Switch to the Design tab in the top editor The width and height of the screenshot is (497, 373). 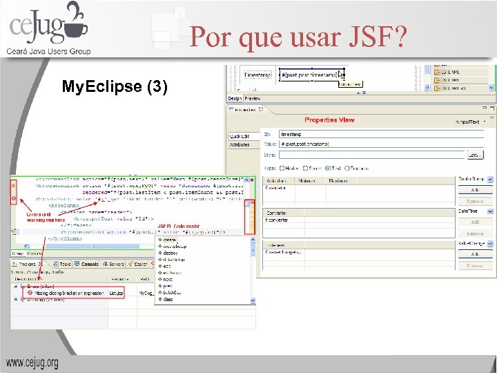[235, 98]
